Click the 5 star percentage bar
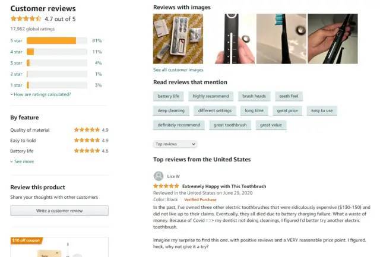This screenshot has width=380, height=257. point(57,41)
